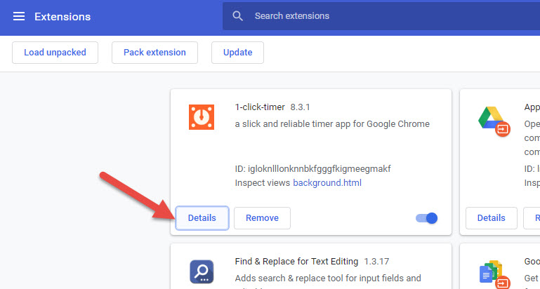Open the Extensions hamburger menu

click(19, 16)
